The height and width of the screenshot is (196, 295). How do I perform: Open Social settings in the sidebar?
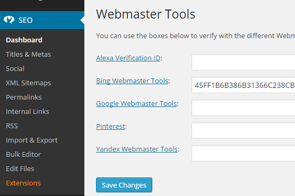[15, 68]
